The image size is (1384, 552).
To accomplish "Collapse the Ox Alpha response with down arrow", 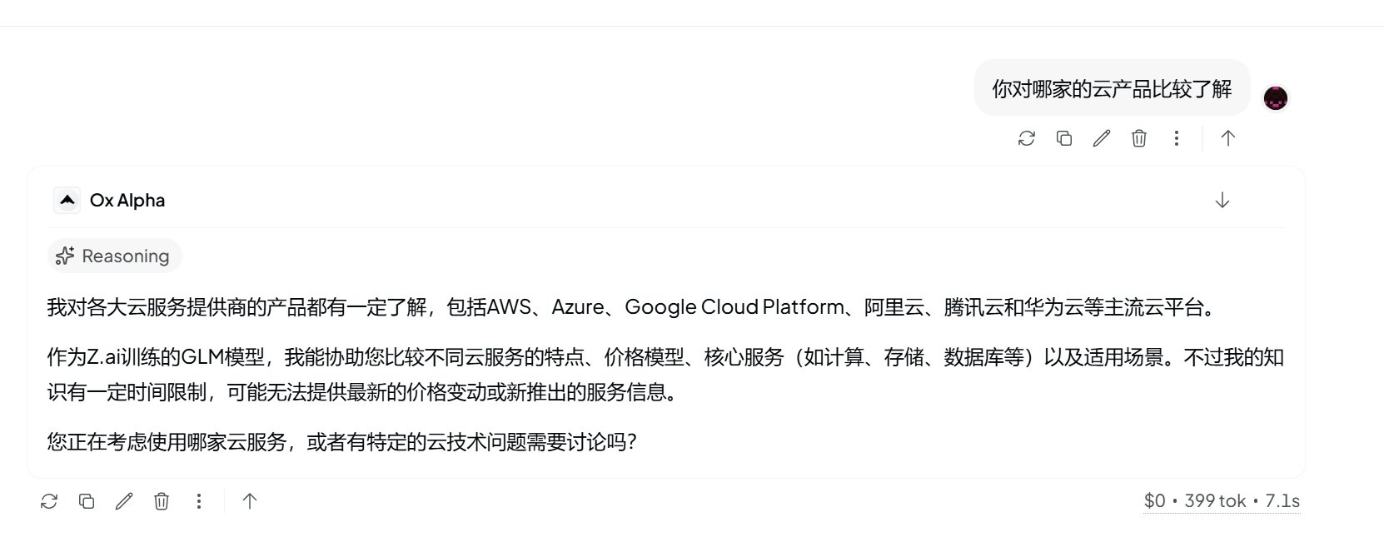I will (x=1222, y=201).
